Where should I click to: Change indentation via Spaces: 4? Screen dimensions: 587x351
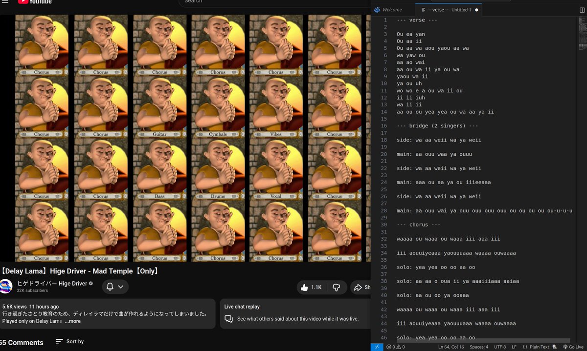(479, 347)
